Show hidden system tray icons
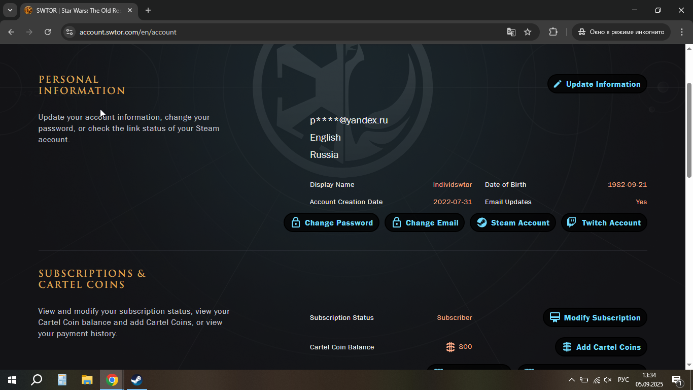This screenshot has height=390, width=693. 572,380
